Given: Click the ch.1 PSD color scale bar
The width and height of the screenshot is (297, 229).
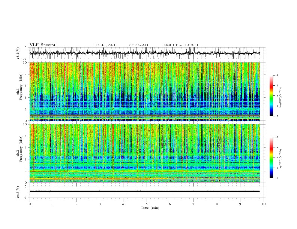Looking at the screenshot, I should click(271, 96).
